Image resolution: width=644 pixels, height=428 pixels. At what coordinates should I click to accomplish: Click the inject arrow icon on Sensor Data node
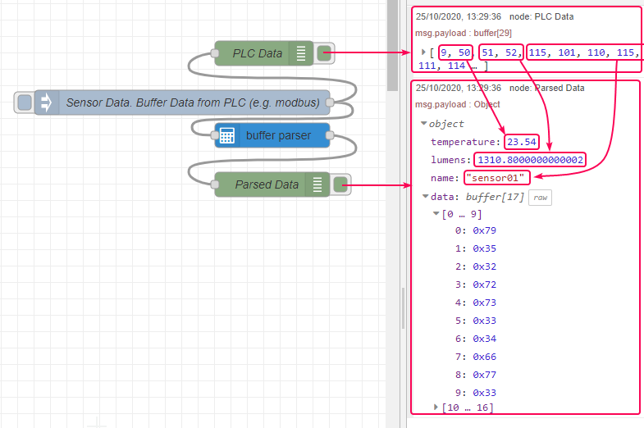pos(46,102)
